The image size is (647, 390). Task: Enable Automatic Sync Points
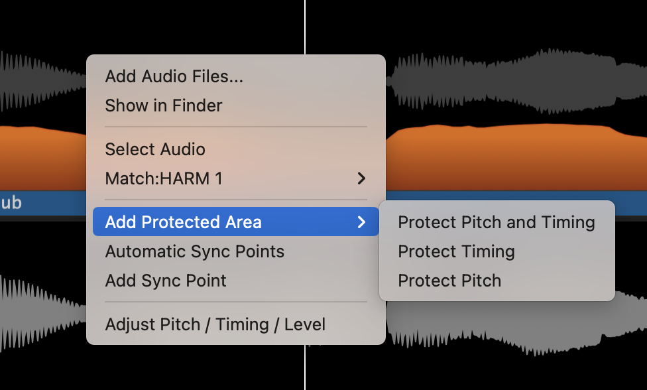pyautogui.click(x=194, y=251)
